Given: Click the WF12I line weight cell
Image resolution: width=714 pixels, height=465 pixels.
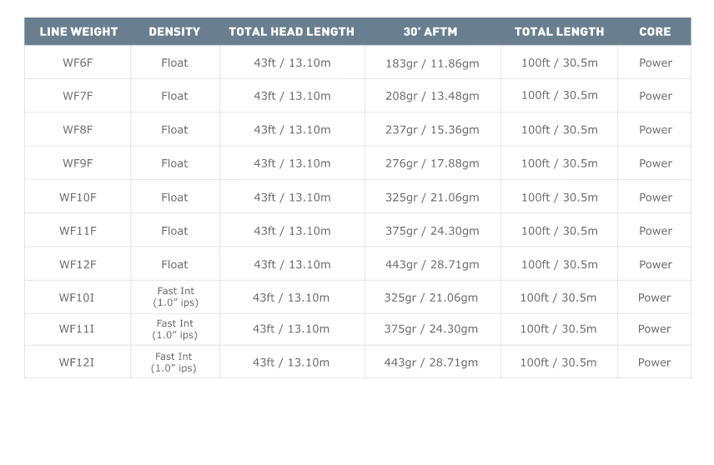Looking at the screenshot, I should click(x=77, y=362).
